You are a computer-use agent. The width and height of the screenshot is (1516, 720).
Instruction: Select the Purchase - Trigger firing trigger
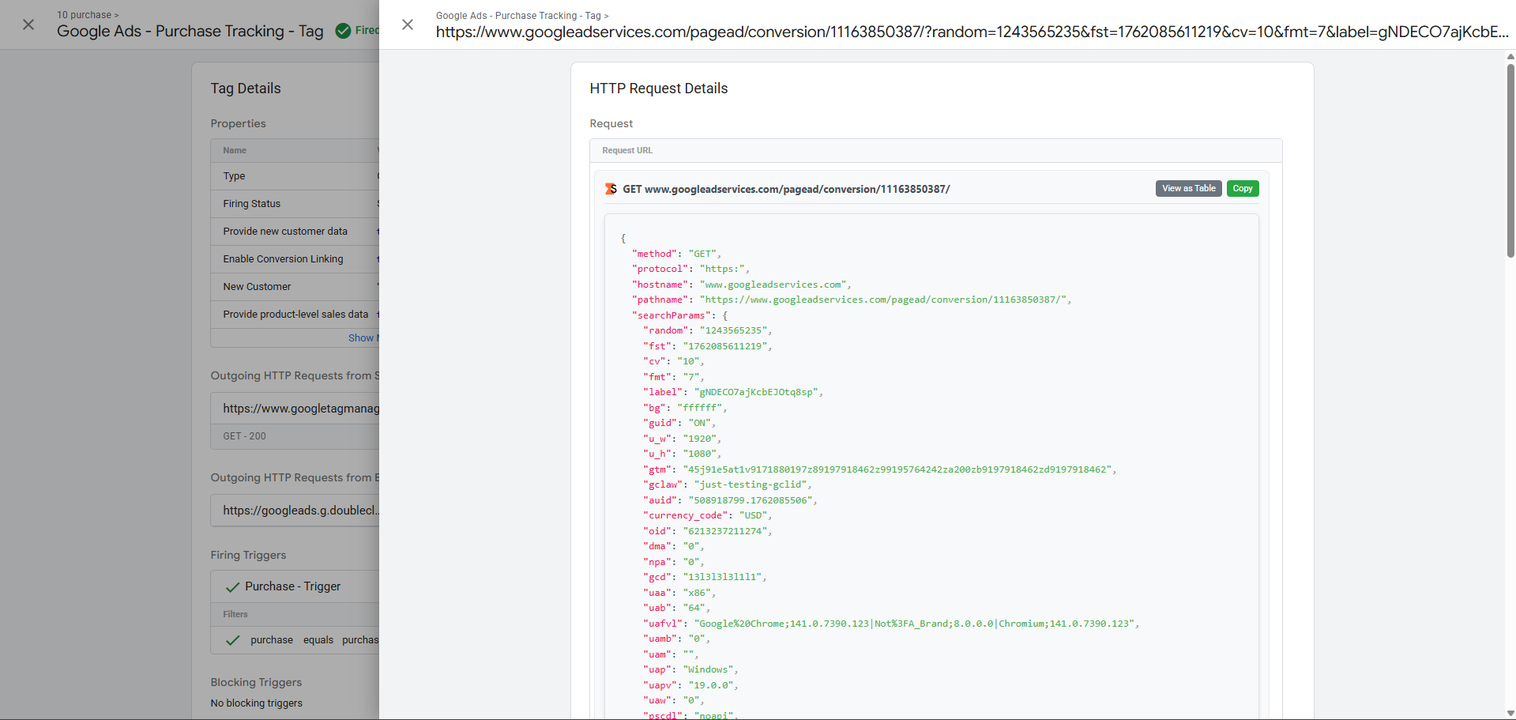[x=292, y=586]
